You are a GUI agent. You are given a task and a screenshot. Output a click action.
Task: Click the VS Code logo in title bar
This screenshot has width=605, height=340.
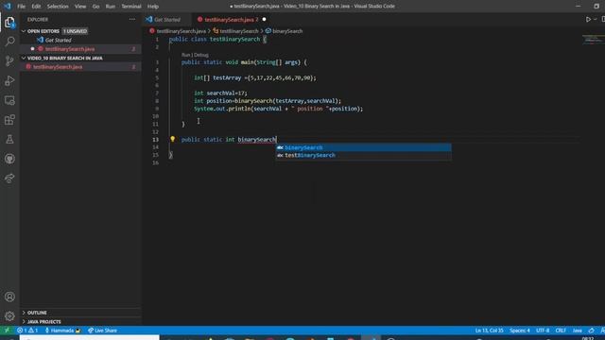[x=8, y=7]
